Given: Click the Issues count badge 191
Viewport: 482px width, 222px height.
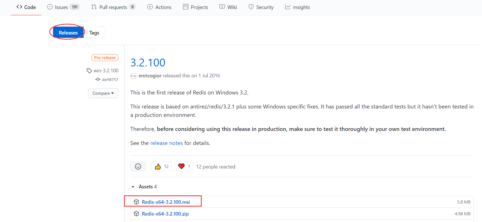Looking at the screenshot, I should click(x=75, y=7).
